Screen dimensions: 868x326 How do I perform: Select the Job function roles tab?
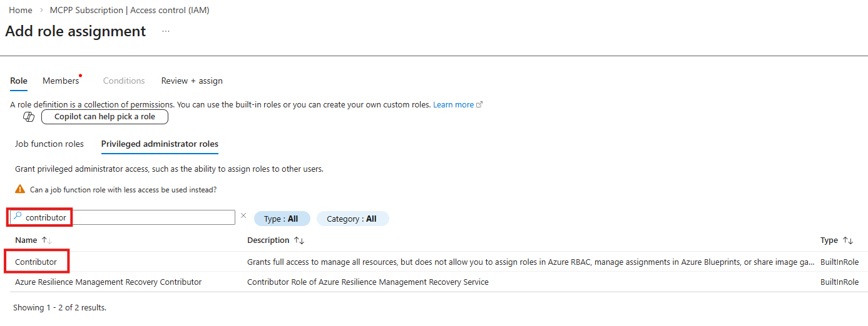pos(49,144)
